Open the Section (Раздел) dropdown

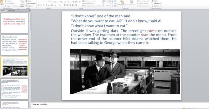(x=29, y=6)
